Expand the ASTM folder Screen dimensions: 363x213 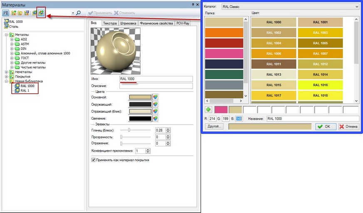coord(12,44)
